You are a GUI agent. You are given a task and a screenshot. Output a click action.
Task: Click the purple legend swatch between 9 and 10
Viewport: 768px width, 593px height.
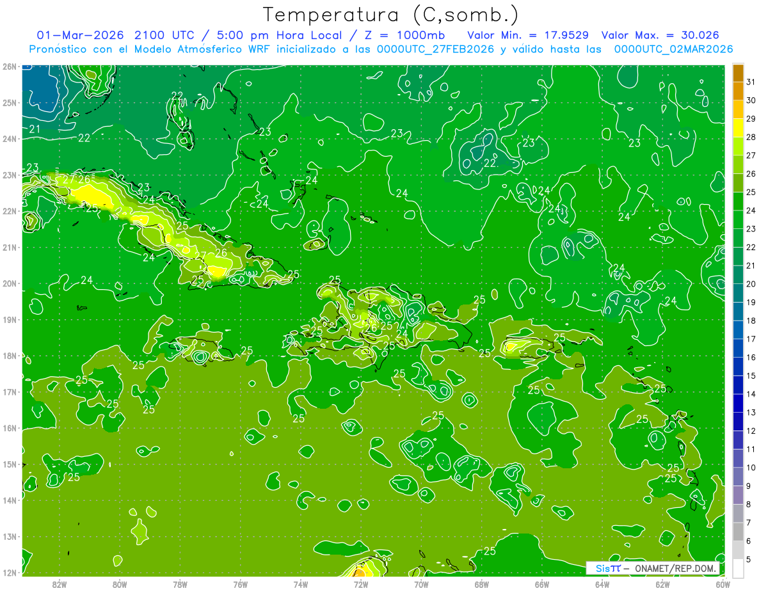click(x=738, y=477)
